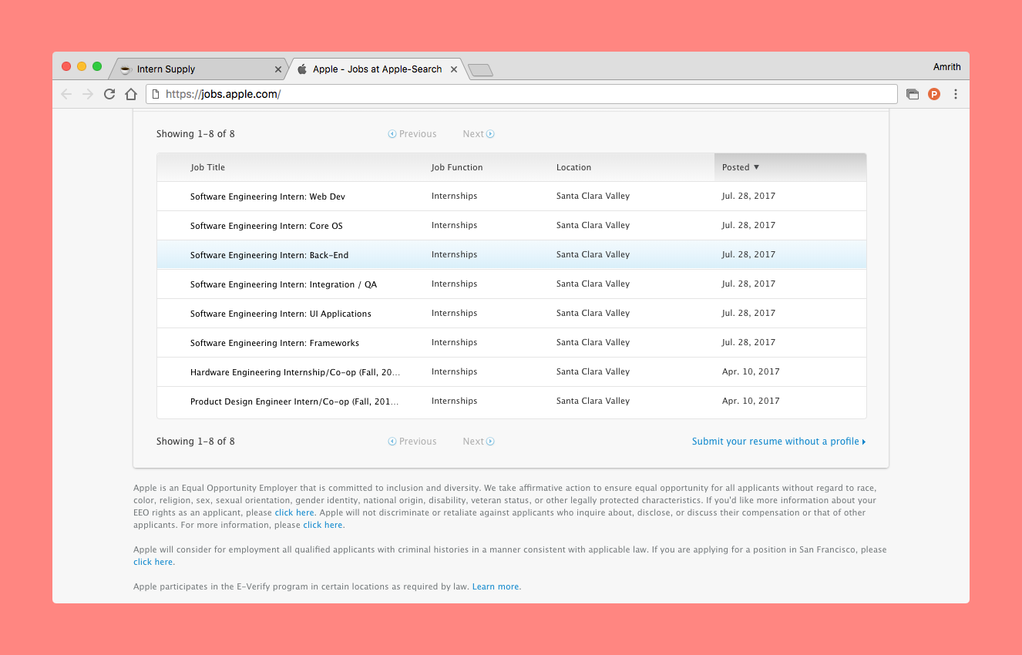This screenshot has height=655, width=1022.
Task: Click the top 'Showing 1-8 of 8' text
Action: coord(196,134)
